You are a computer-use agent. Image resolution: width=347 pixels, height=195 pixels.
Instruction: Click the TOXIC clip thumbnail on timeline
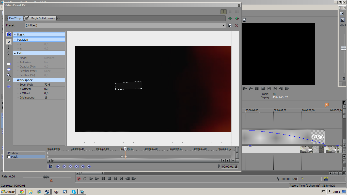click(x=318, y=137)
